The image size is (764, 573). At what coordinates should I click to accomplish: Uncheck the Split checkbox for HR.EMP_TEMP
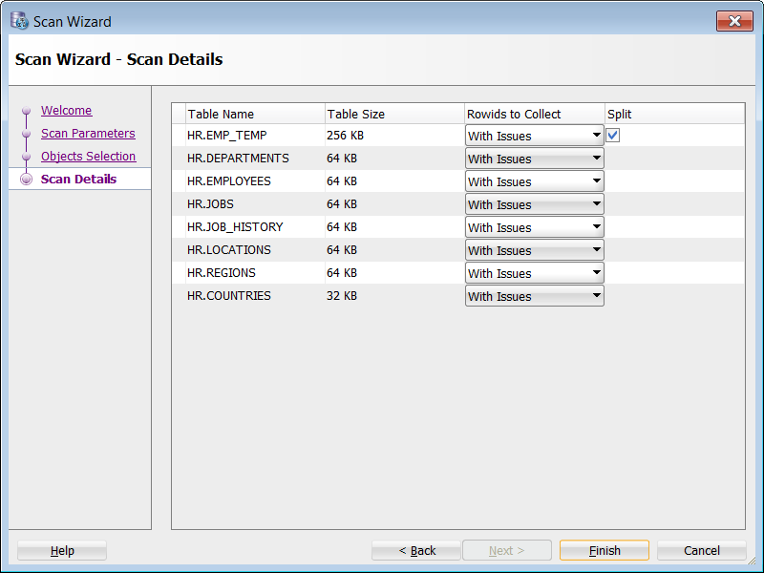613,136
